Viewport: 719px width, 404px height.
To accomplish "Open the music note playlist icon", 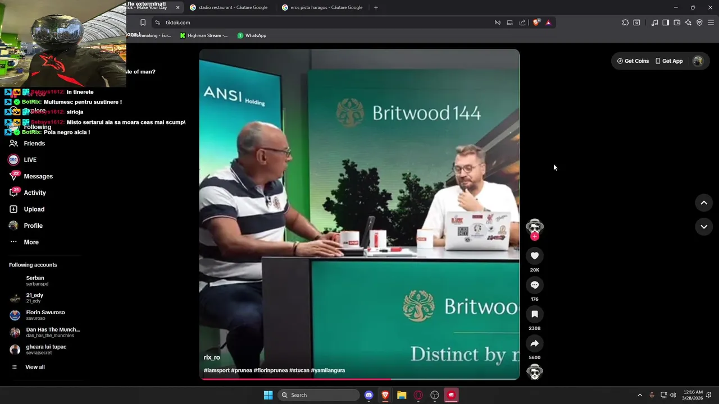I will [654, 22].
